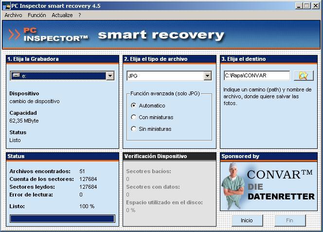Click the Archivos encontrados value 51
The image size is (323, 232).
pos(82,171)
